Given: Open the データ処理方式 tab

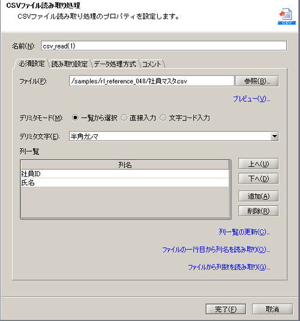Looking at the screenshot, I should point(115,64).
